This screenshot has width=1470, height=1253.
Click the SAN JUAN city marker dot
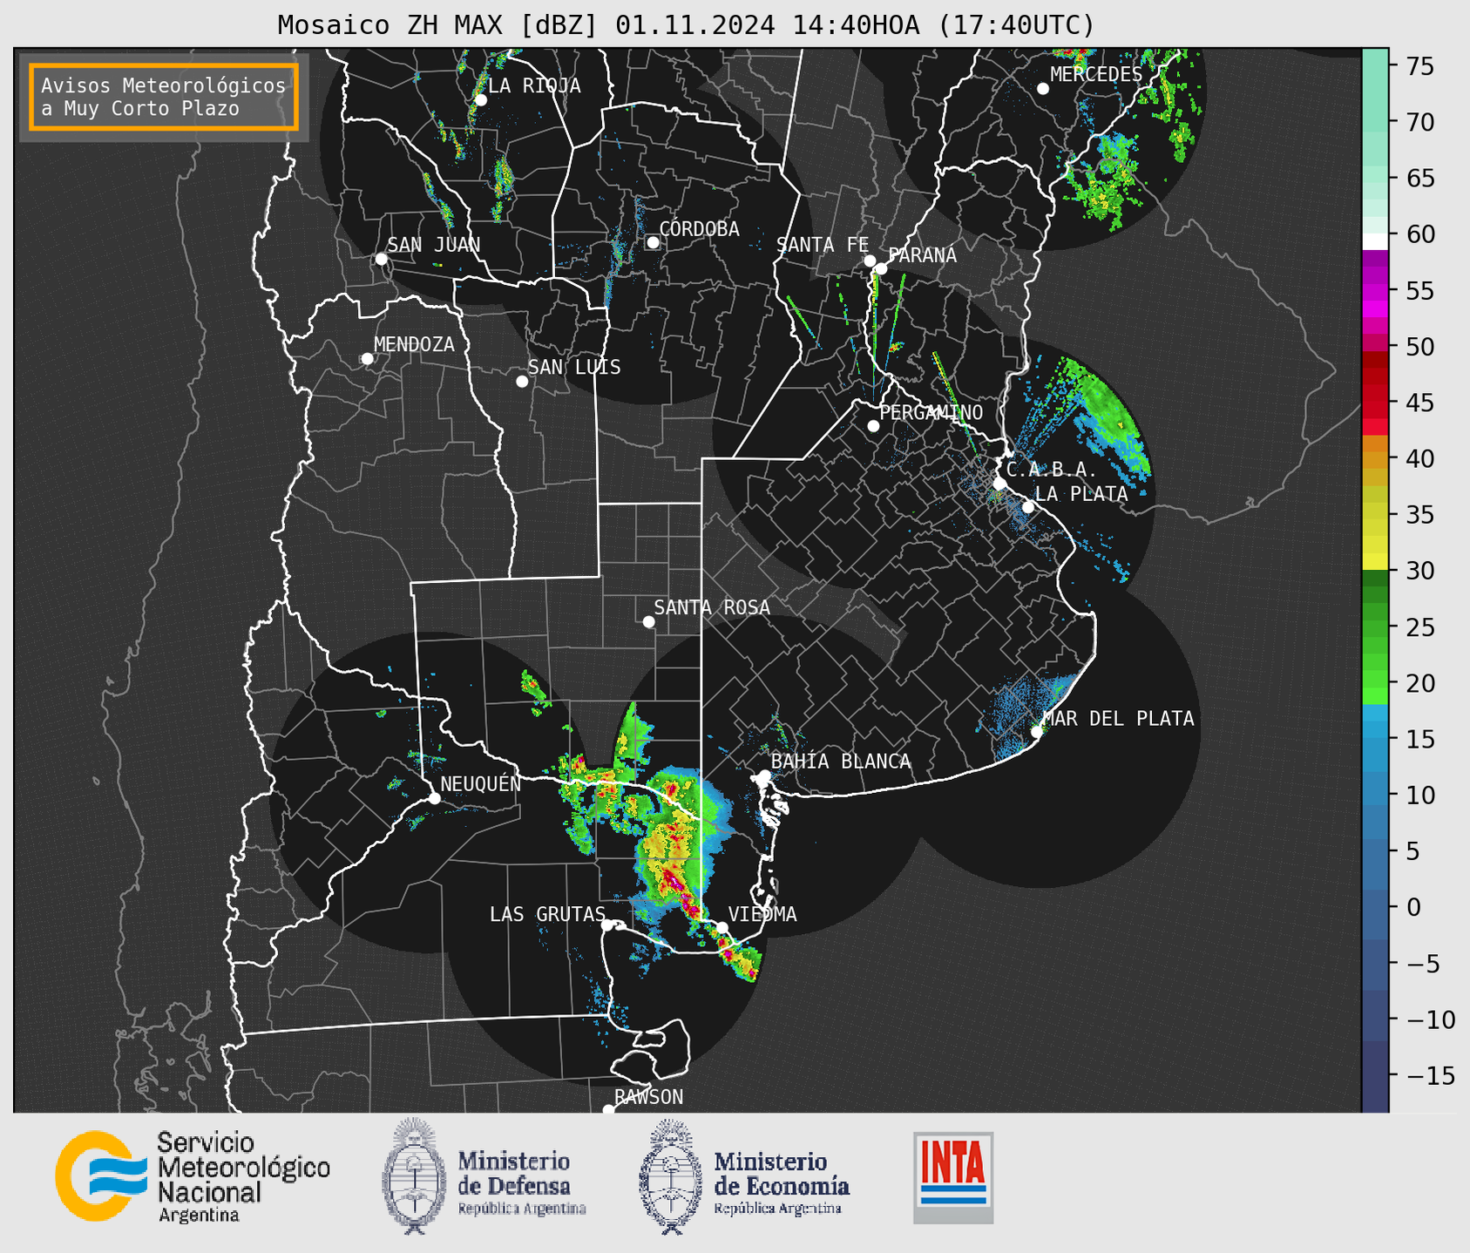click(x=381, y=259)
